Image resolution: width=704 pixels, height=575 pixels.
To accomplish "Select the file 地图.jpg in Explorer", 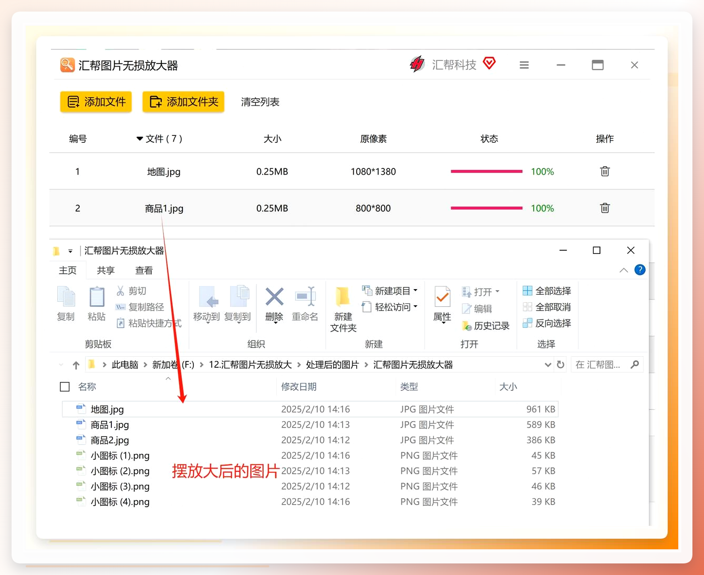I will click(x=310, y=409).
